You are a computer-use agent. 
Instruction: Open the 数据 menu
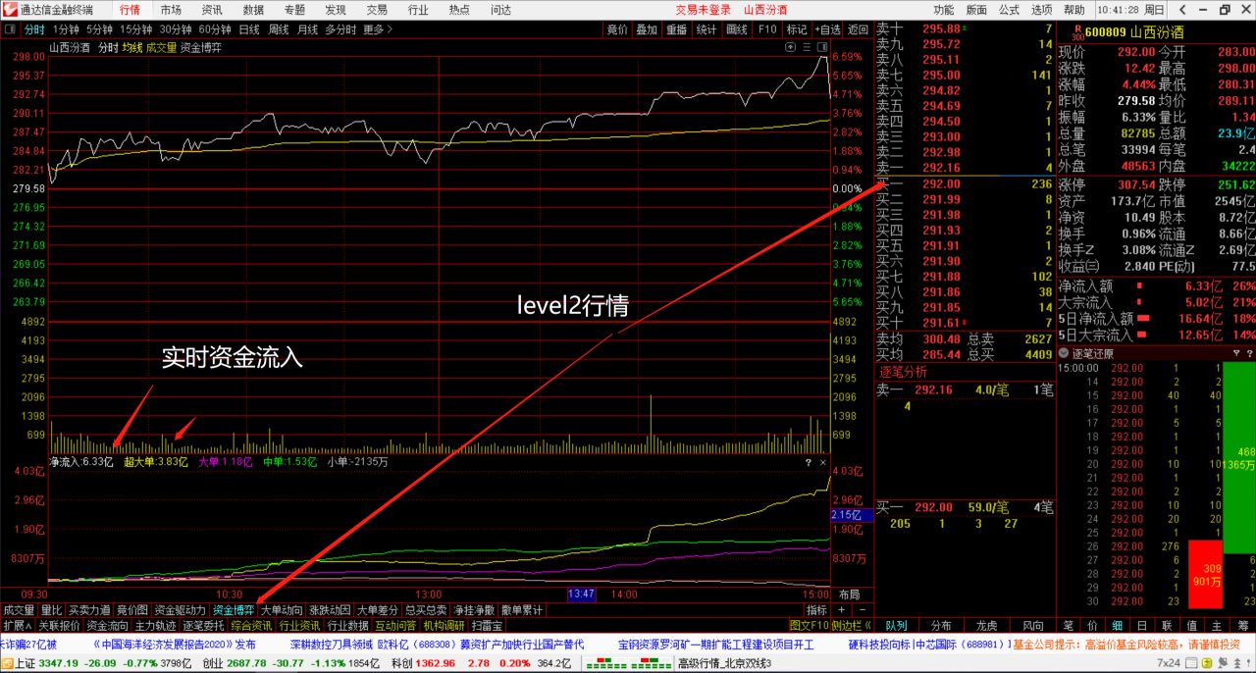pos(253,9)
